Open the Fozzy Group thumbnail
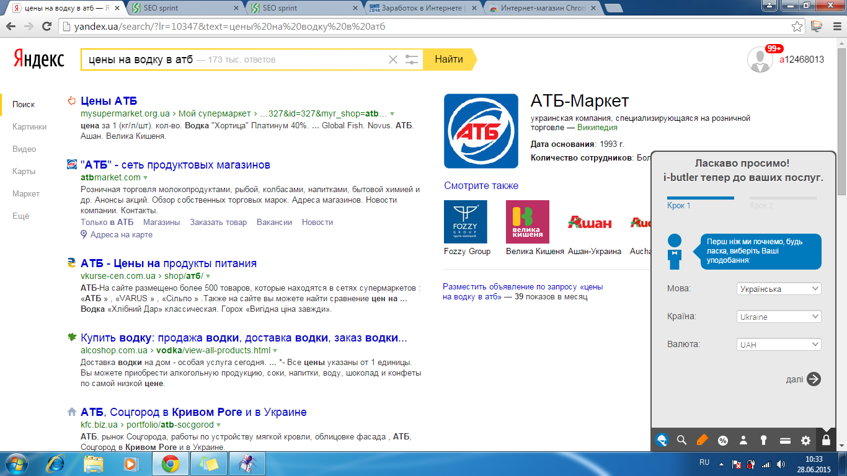The image size is (847, 476). 466,222
